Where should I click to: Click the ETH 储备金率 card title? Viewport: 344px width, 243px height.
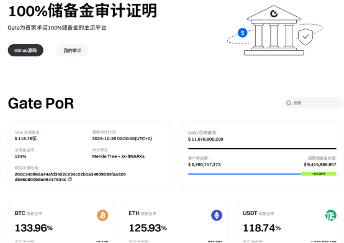[x=142, y=213]
